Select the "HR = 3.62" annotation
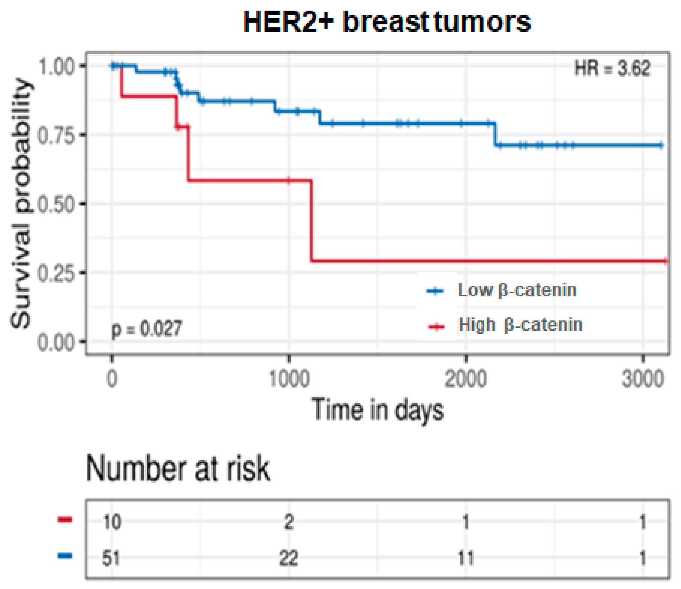 coord(612,69)
